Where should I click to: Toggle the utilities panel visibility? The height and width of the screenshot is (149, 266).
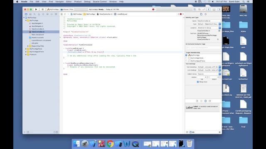pos(219,10)
